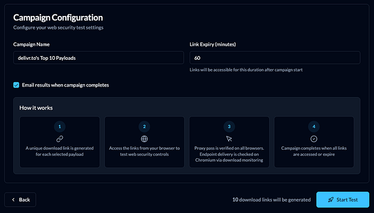The height and width of the screenshot is (213, 374).
Task: Start Test to launch the campaign
Action: (342, 200)
